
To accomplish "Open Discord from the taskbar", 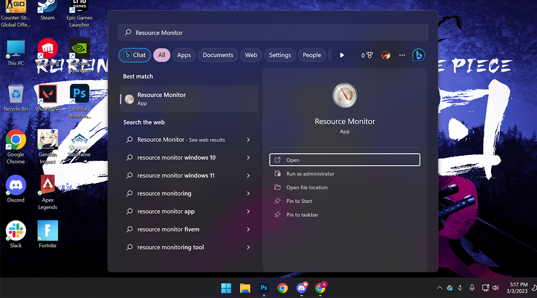I will click(x=302, y=288).
